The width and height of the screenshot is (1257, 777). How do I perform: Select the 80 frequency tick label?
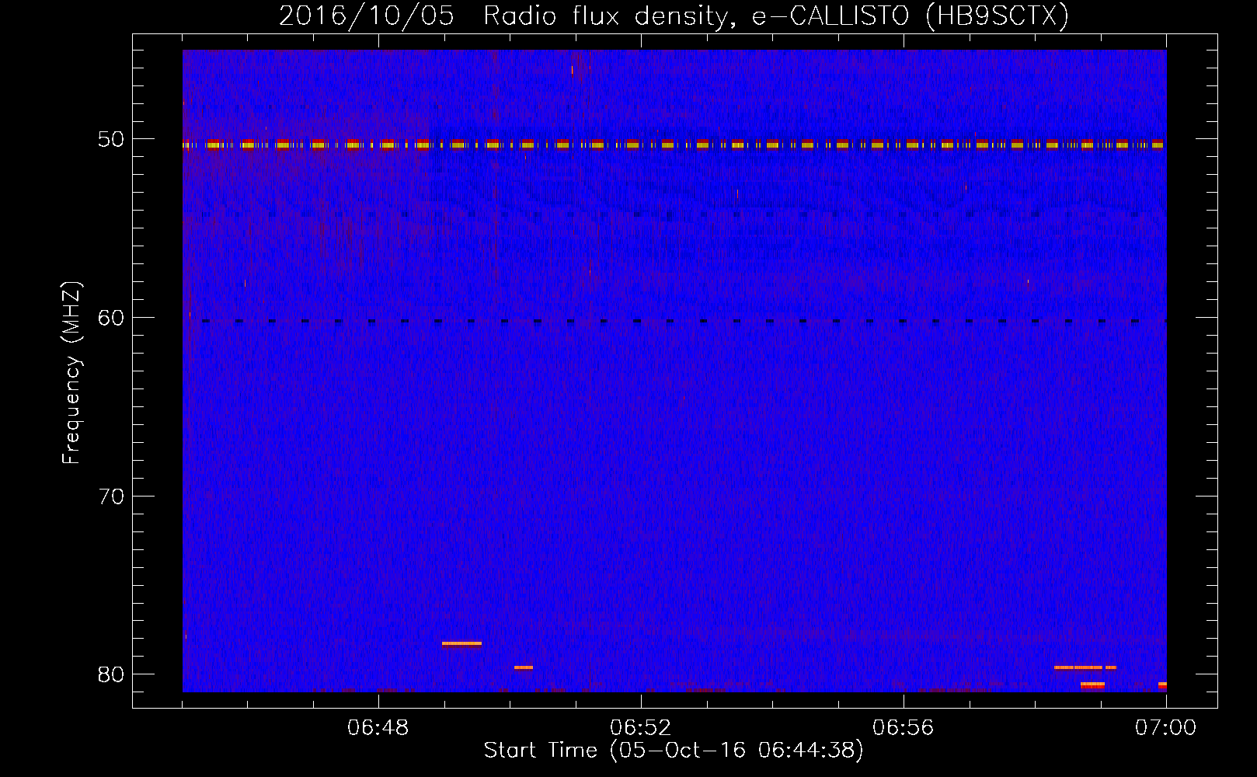[111, 674]
